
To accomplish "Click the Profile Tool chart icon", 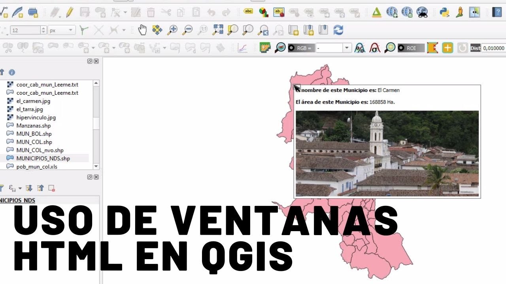I will 242,48.
